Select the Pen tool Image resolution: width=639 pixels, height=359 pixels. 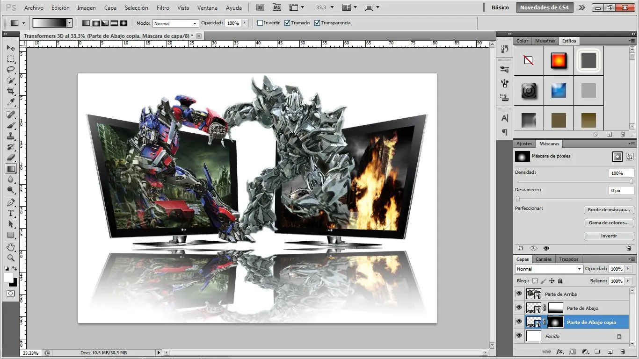point(11,202)
